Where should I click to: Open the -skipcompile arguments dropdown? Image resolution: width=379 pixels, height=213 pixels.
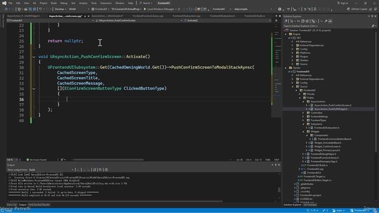point(252,9)
